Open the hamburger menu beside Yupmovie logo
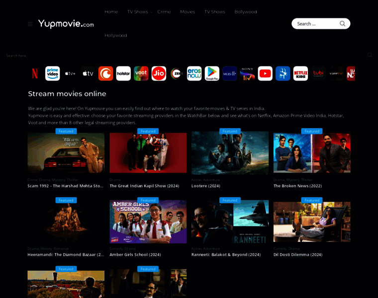378x298 pixels. [30, 24]
